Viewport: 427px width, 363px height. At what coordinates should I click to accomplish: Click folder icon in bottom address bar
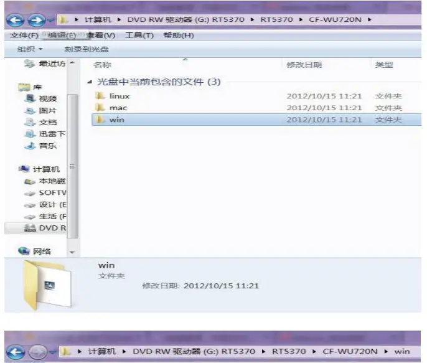(x=65, y=352)
